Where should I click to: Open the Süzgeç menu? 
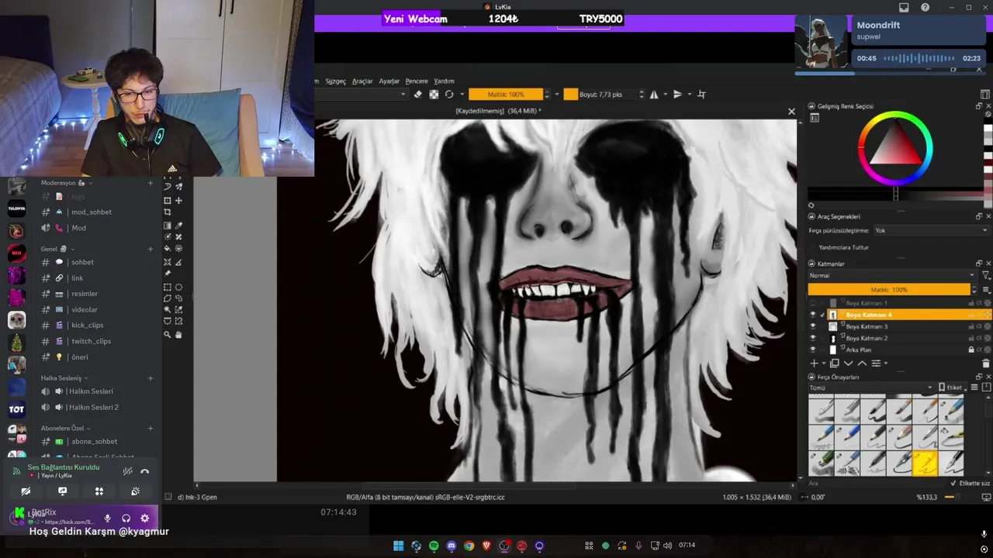point(335,81)
